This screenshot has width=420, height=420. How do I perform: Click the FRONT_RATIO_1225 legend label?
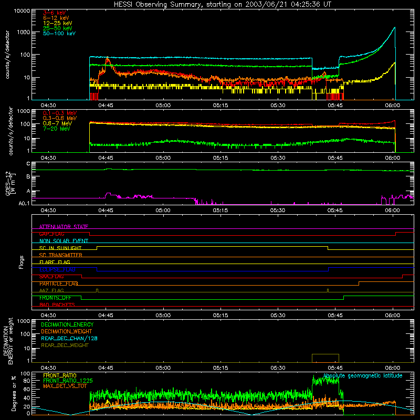pos(68,381)
